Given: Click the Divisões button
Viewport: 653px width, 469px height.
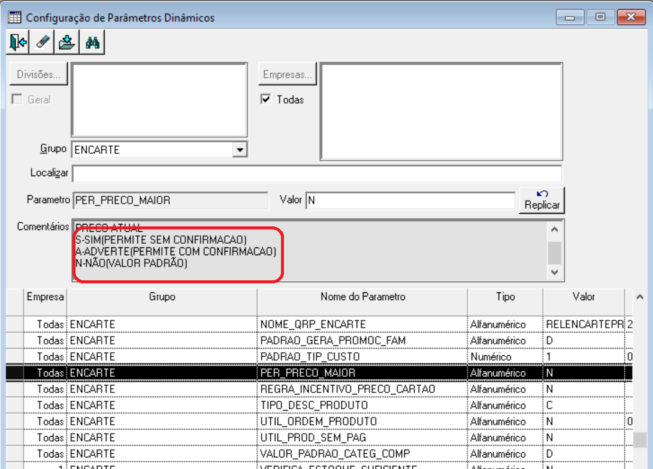Looking at the screenshot, I should (x=39, y=74).
